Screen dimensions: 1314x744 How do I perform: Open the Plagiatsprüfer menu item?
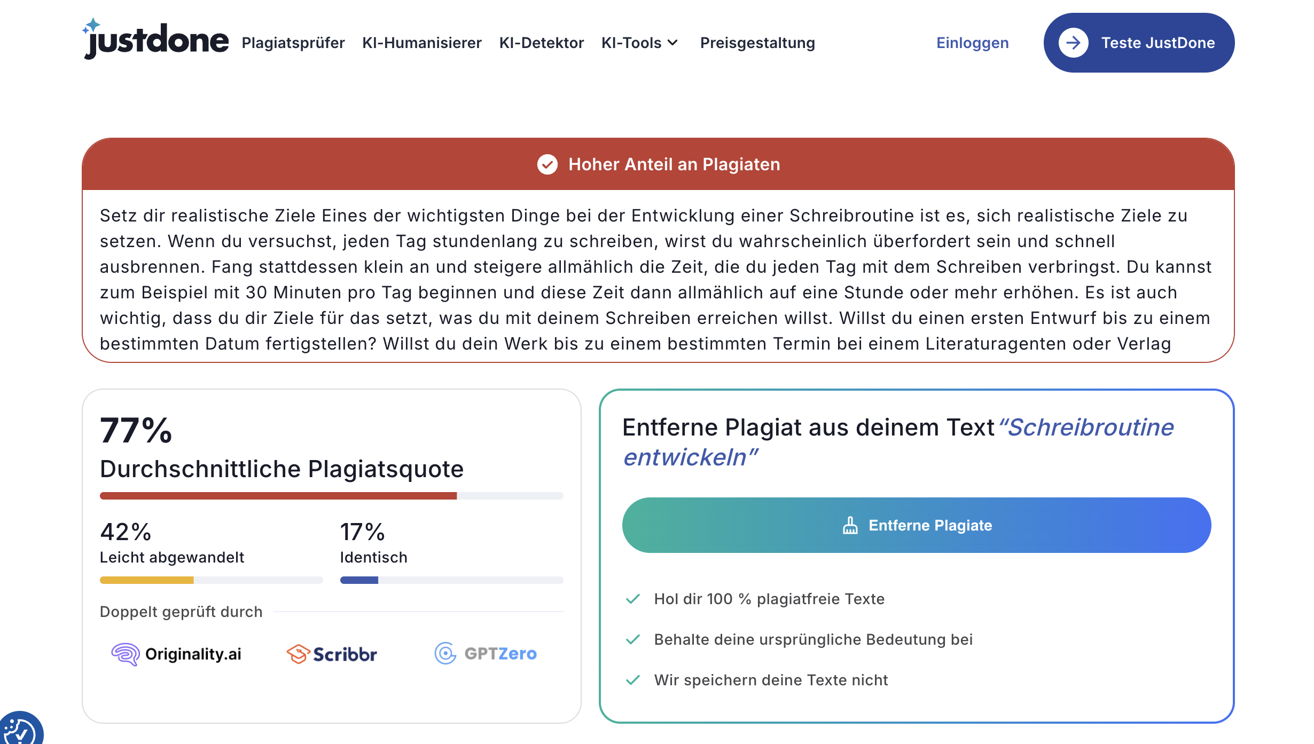coord(293,43)
